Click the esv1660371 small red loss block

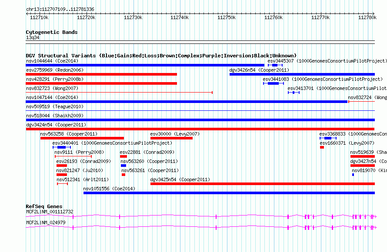pos(322,147)
